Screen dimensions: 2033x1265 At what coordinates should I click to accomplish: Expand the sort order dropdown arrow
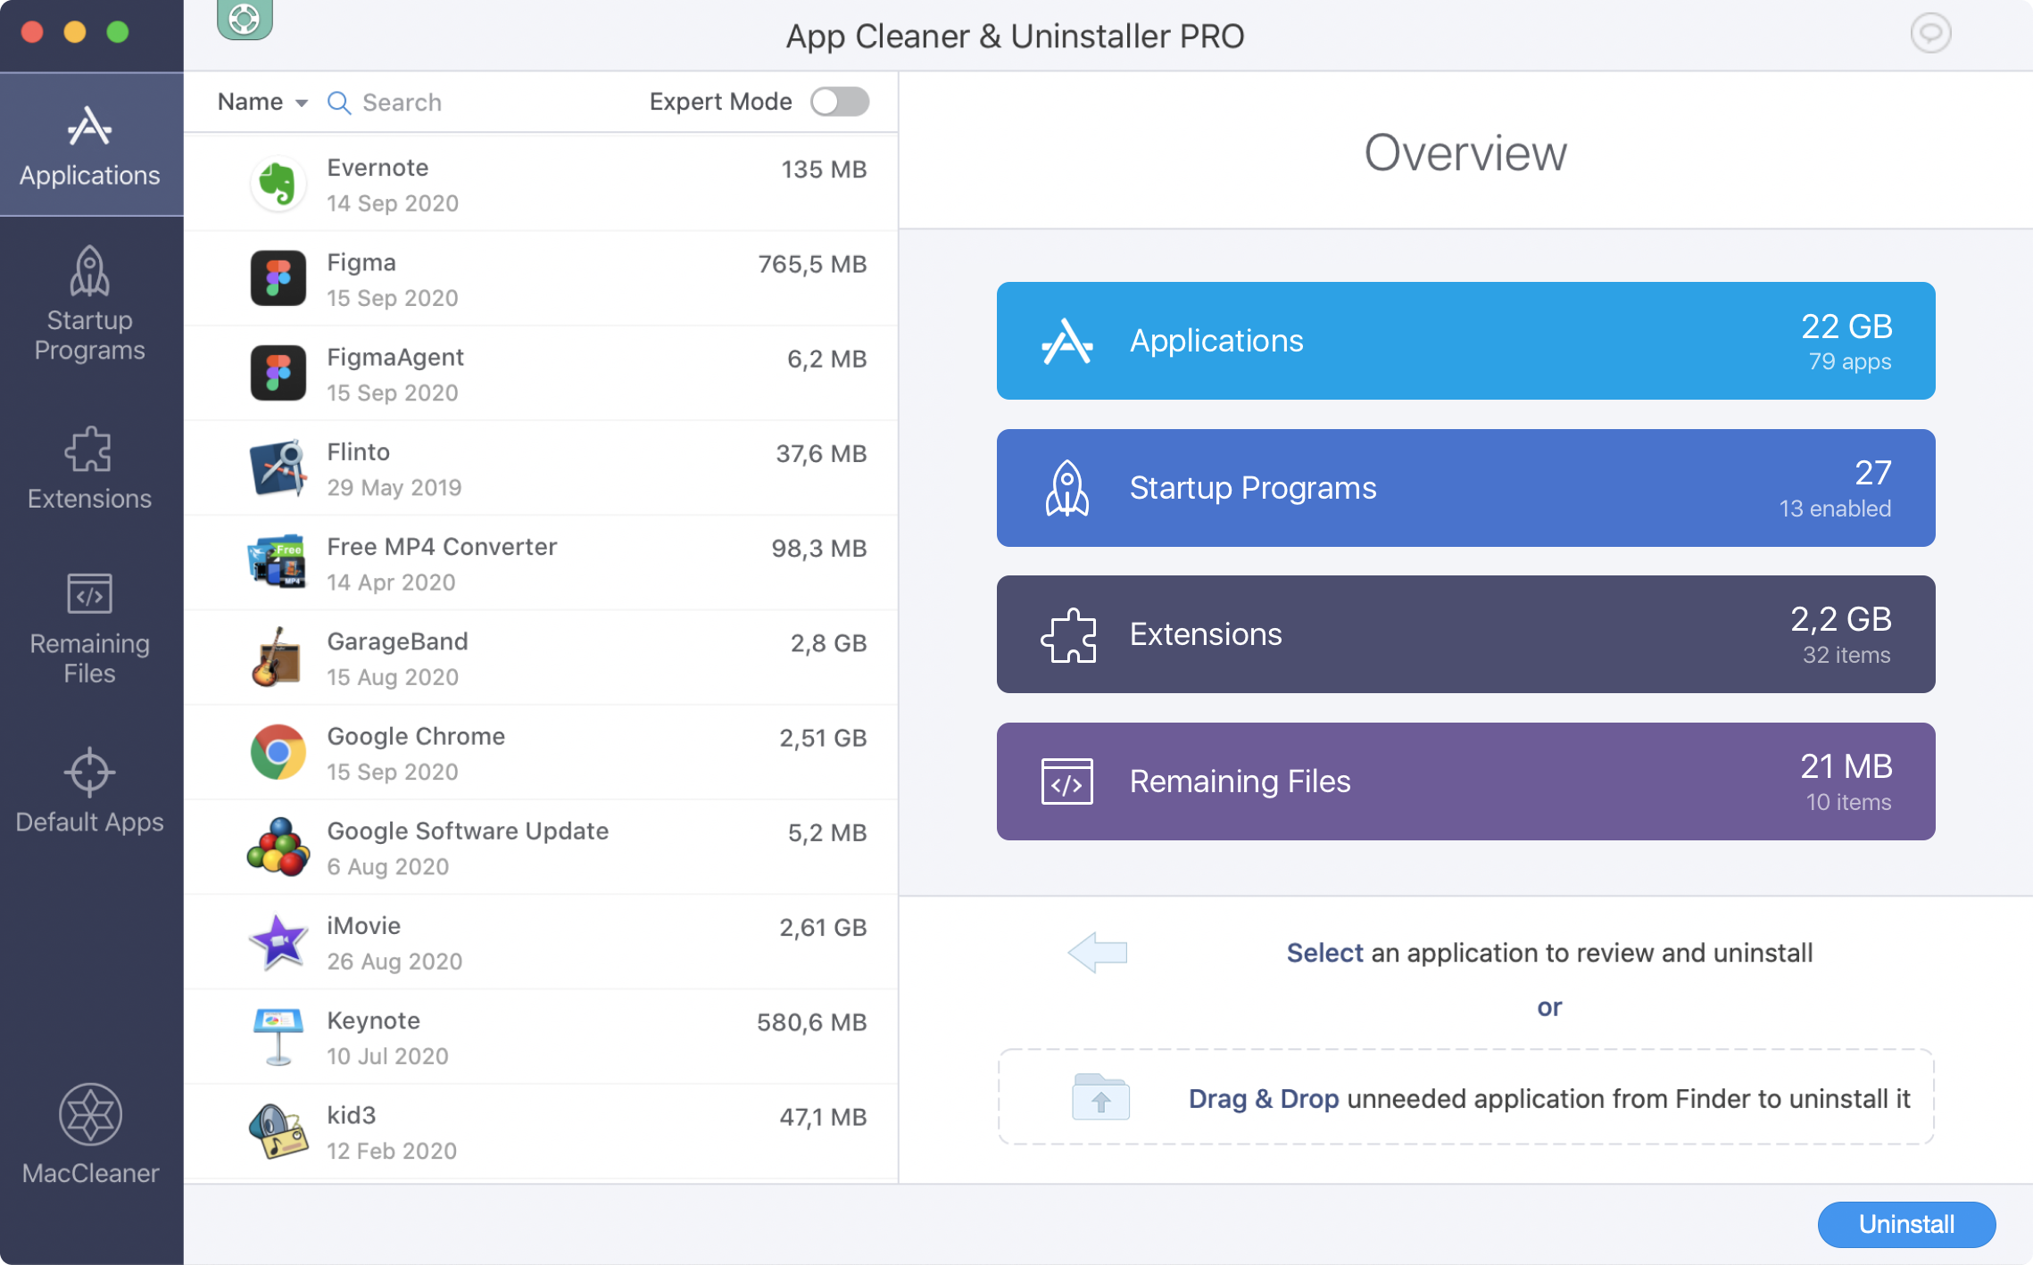300,102
